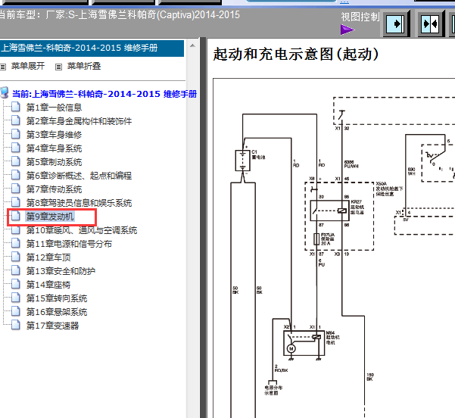This screenshot has width=455, height=418.
Task: Open 第4章车身系统 chapter
Action: click(x=54, y=148)
